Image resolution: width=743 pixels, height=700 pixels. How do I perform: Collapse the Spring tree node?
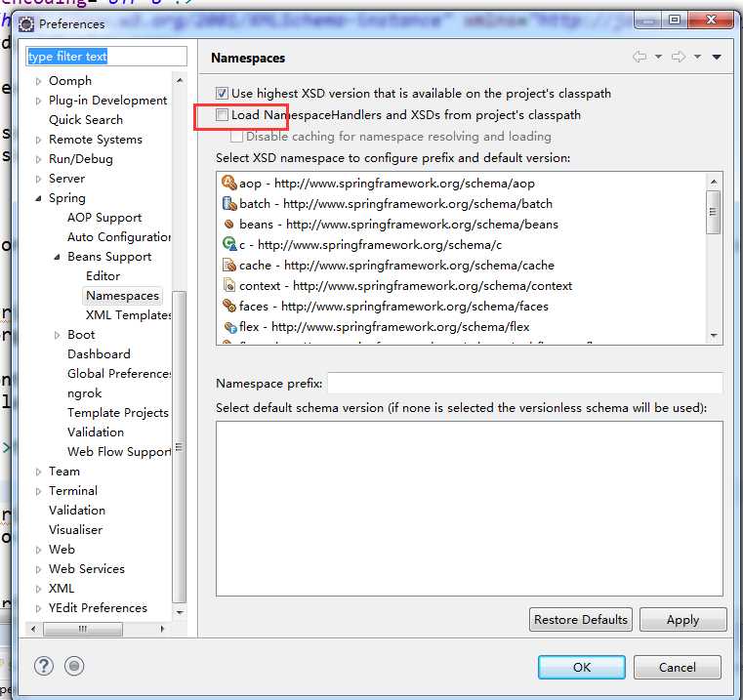[38, 198]
